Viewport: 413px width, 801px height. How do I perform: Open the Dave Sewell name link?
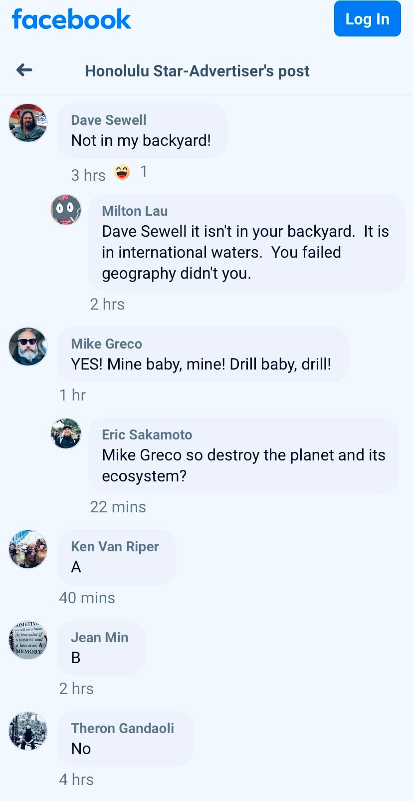point(109,120)
